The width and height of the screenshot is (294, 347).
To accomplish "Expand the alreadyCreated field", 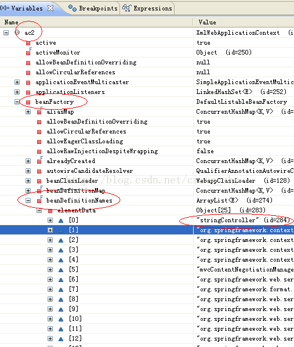I will tap(28, 161).
